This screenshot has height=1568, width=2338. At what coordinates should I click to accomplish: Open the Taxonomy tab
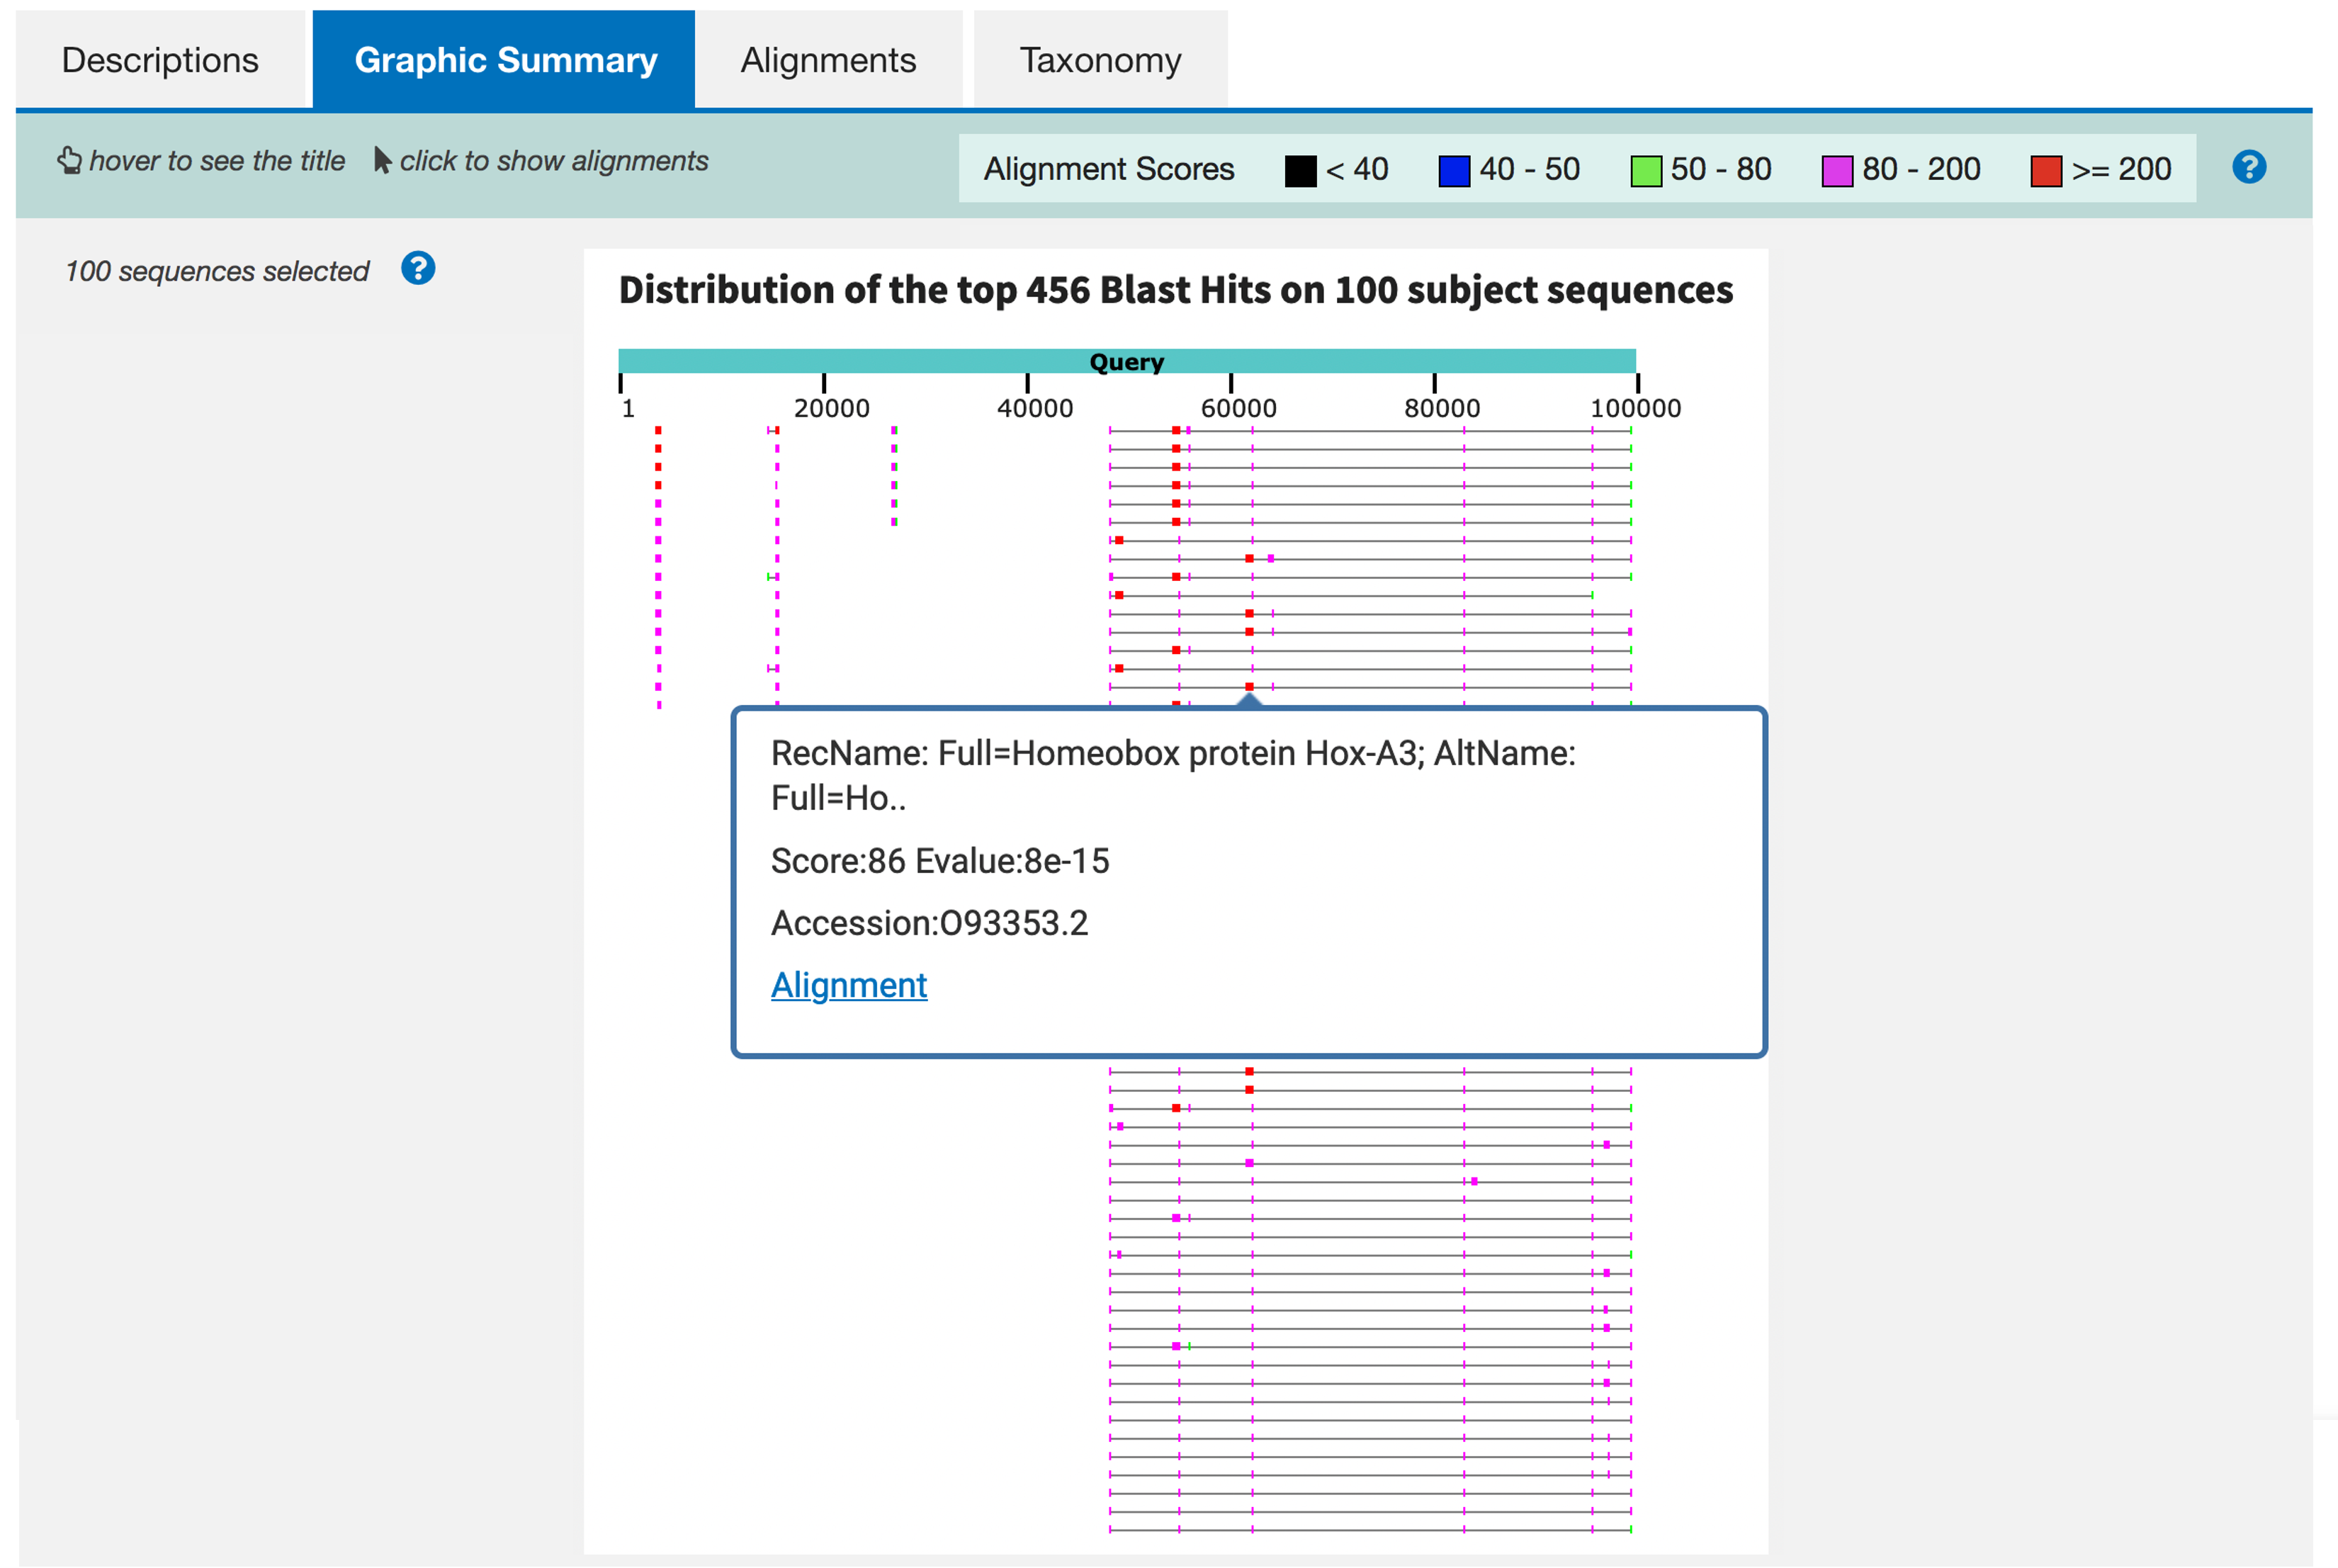click(x=1100, y=60)
